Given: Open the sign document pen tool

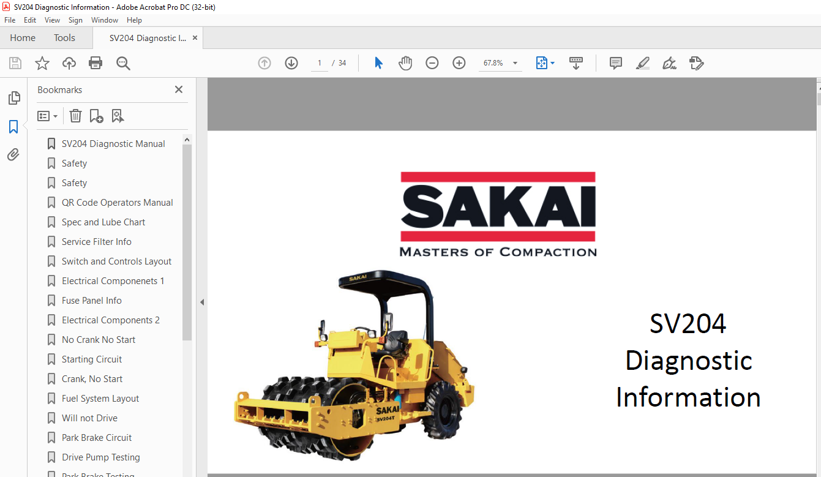Looking at the screenshot, I should point(669,63).
